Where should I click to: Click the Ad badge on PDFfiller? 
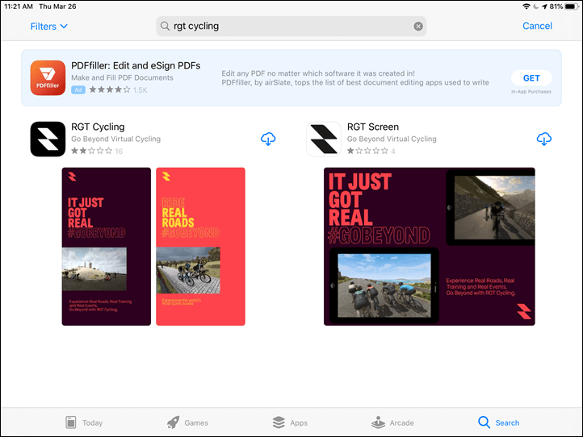point(78,89)
